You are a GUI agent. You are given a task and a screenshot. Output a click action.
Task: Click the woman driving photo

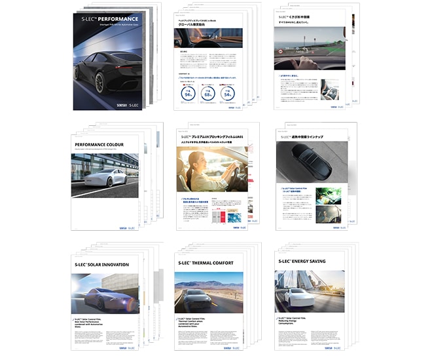click(x=212, y=169)
